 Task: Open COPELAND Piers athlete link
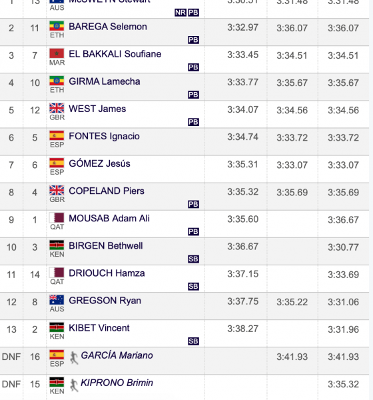coord(107,191)
